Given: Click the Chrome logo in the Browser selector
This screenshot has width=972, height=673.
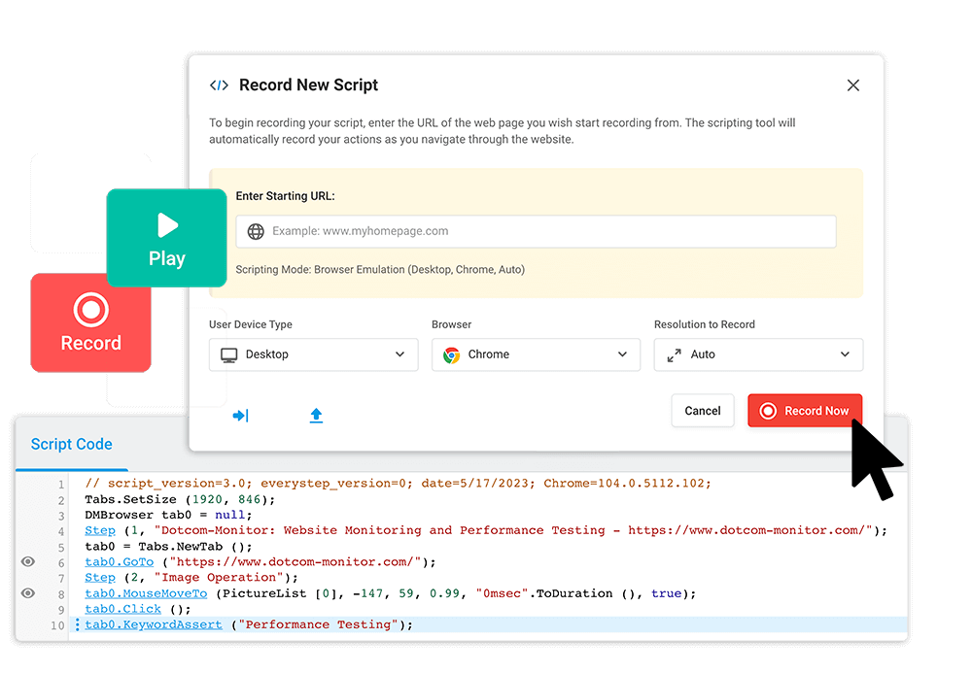Looking at the screenshot, I should 451,354.
